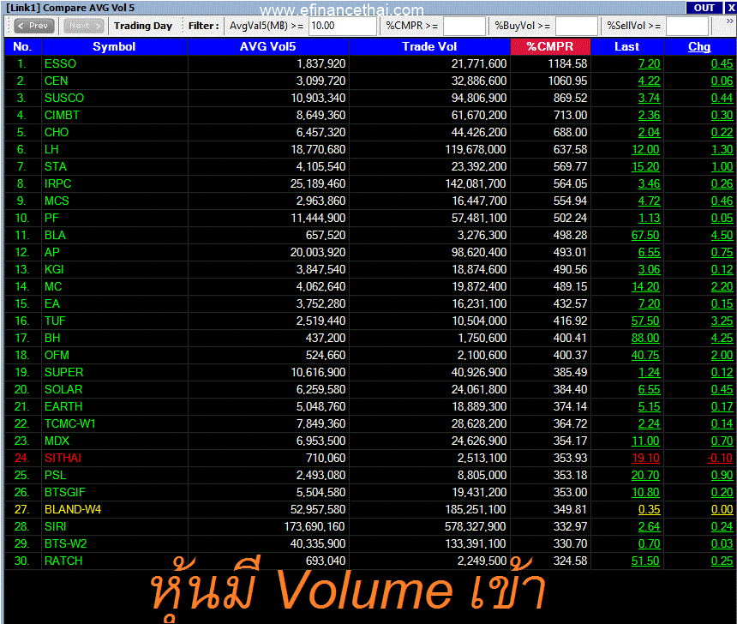The image size is (737, 624).
Task: Click the %SellVol filter input field
Action: (686, 26)
